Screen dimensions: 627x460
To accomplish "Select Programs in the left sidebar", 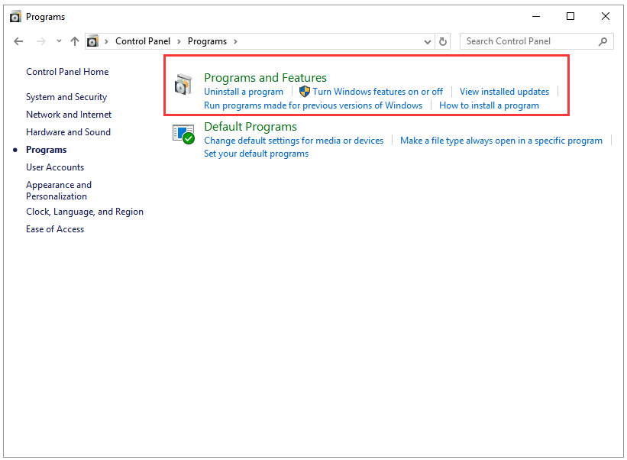I will (x=47, y=150).
